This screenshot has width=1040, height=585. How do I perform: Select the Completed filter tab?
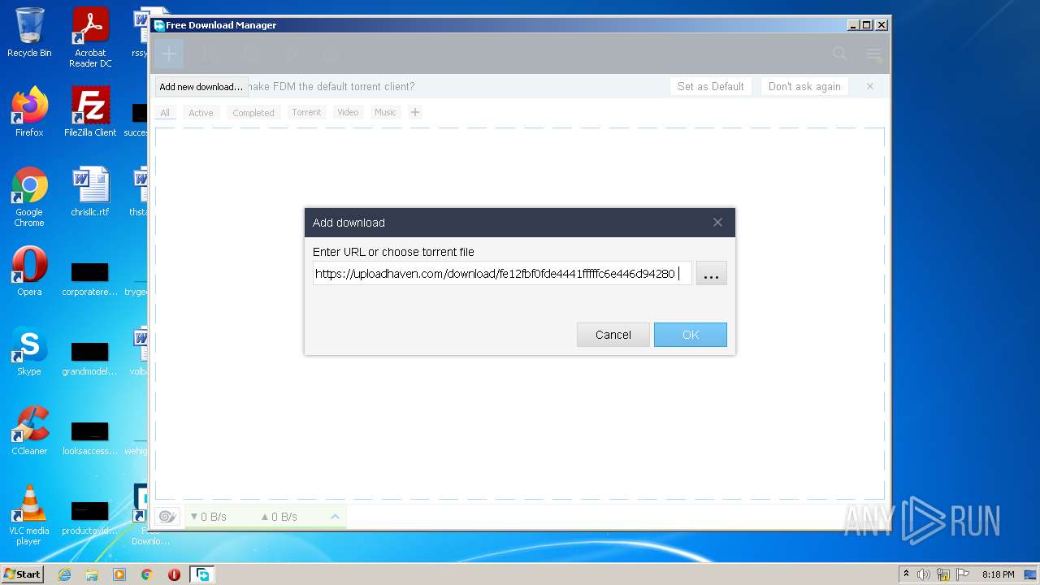coord(253,112)
